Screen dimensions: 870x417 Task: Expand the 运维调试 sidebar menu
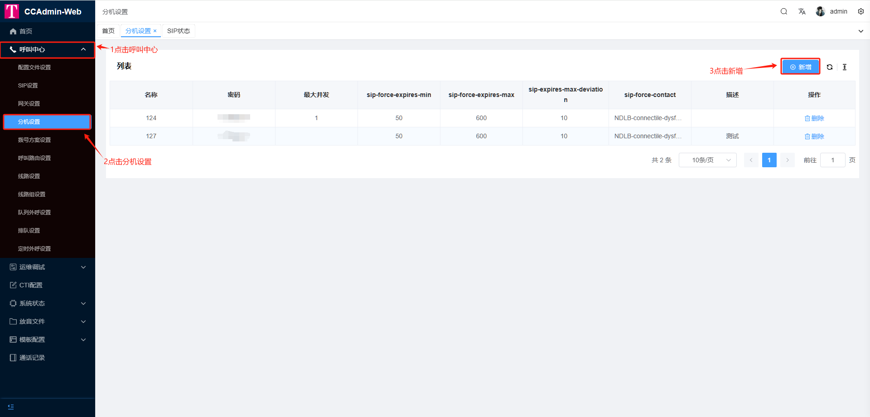point(48,267)
